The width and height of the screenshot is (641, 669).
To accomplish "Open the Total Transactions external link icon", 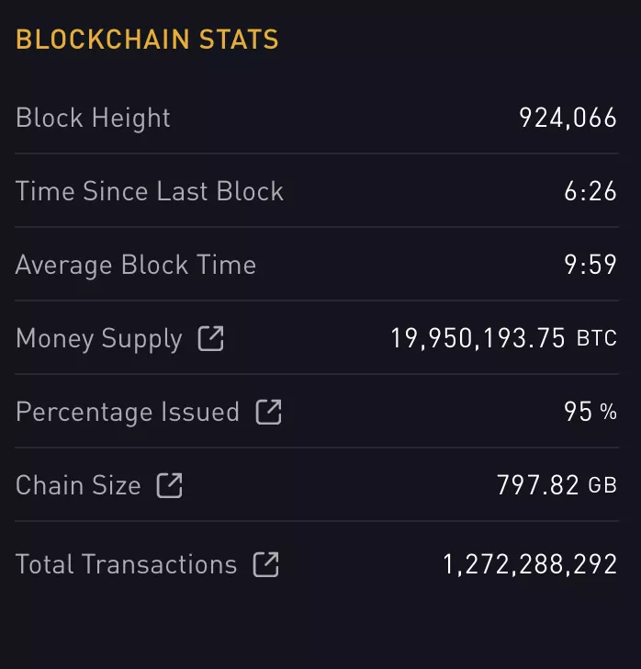I will click(x=265, y=564).
